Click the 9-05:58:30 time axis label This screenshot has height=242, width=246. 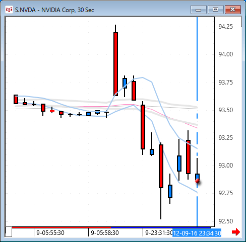[105, 233]
